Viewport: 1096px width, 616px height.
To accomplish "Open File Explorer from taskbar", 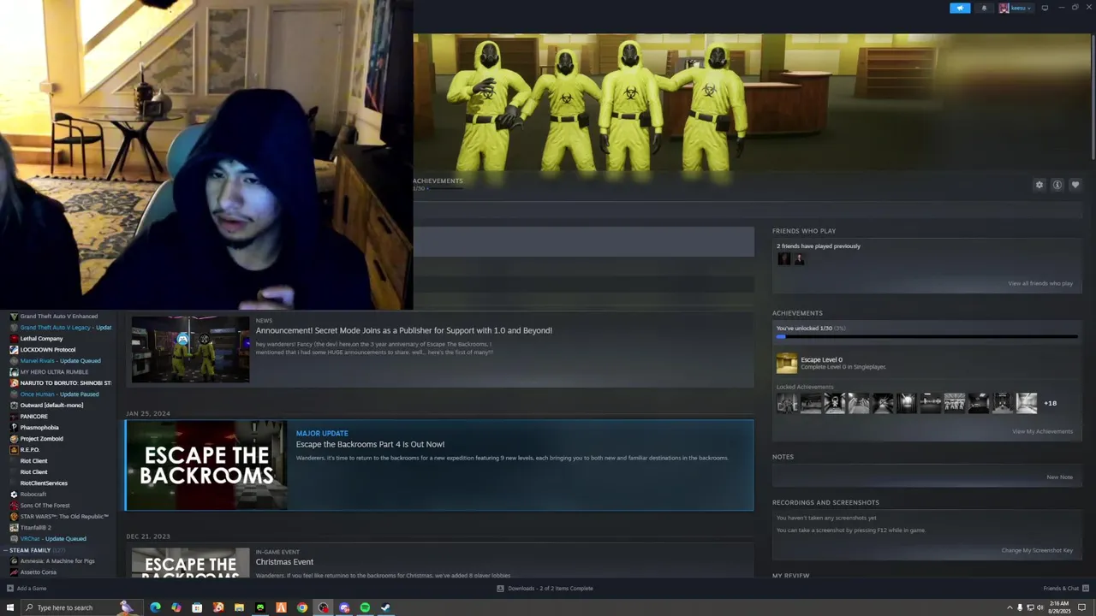I will [239, 607].
